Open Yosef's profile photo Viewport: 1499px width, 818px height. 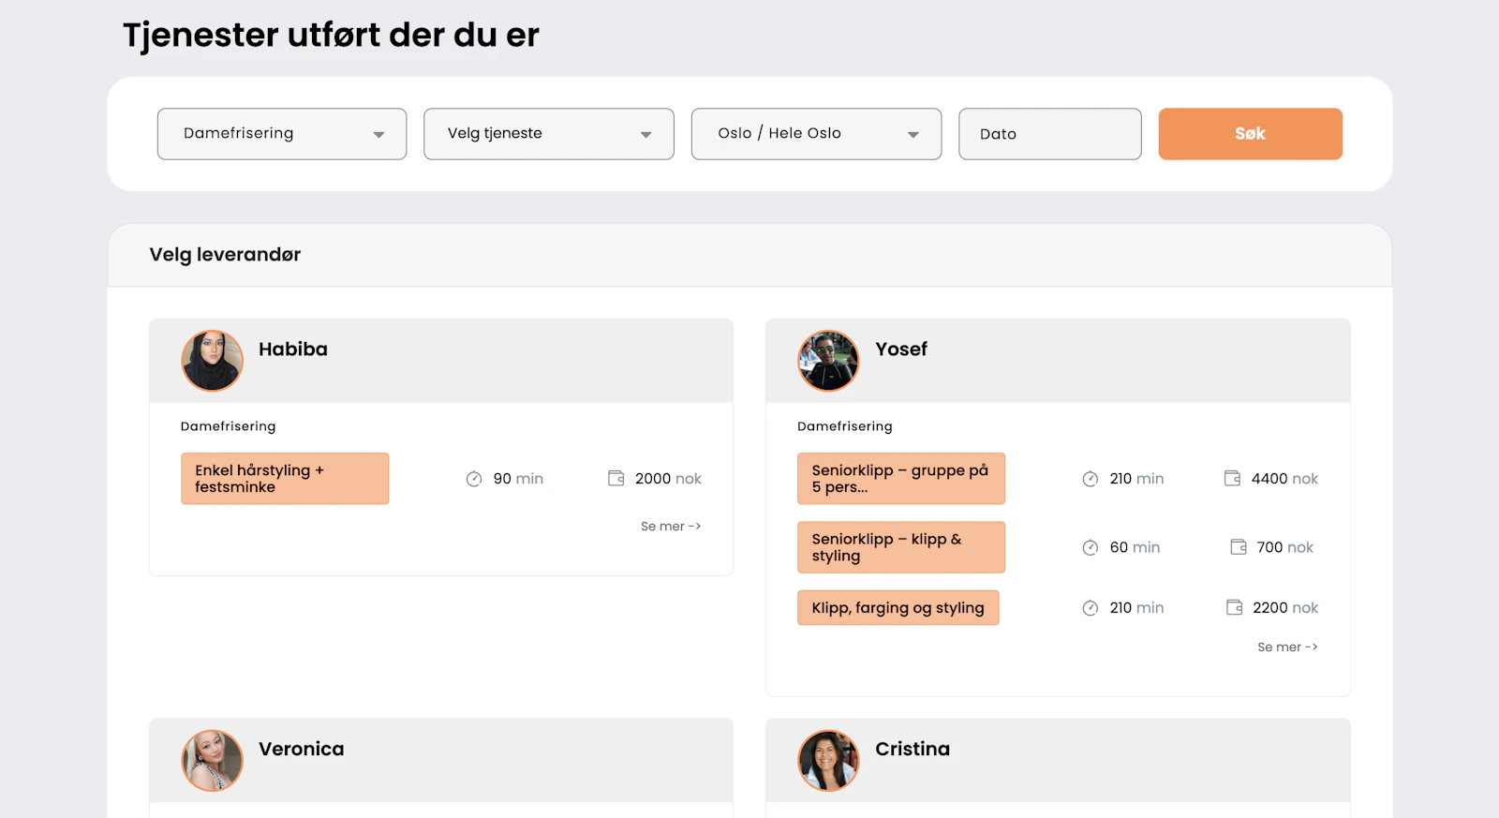[828, 361]
